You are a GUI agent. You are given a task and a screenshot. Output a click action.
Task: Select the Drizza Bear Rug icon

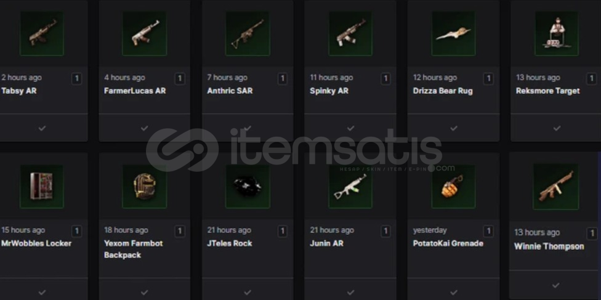pyautogui.click(x=453, y=33)
